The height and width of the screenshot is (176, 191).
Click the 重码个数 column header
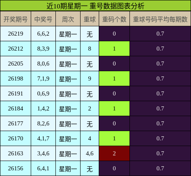pyautogui.click(x=115, y=19)
